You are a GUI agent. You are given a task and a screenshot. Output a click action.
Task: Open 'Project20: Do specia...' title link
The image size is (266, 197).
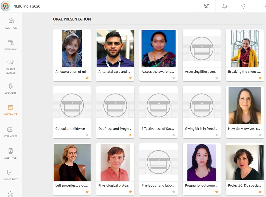point(244,185)
